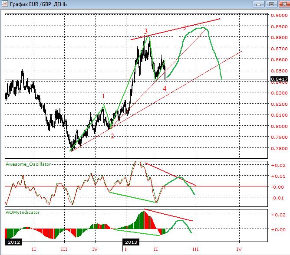Viewport: 290px width, 255px height.
Task: Click the 0.7900 price scale label
Action: point(279,137)
